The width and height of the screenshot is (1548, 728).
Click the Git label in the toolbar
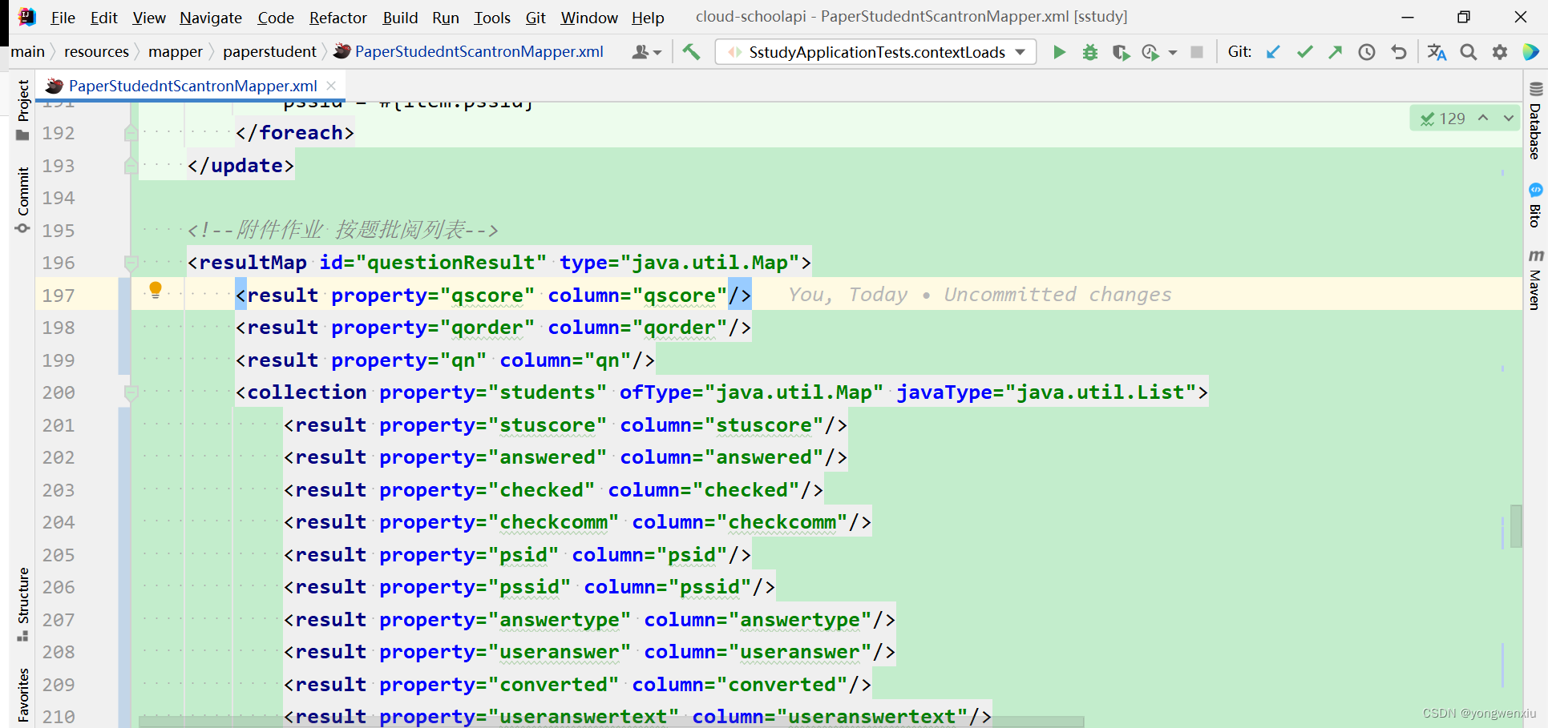pos(1239,52)
